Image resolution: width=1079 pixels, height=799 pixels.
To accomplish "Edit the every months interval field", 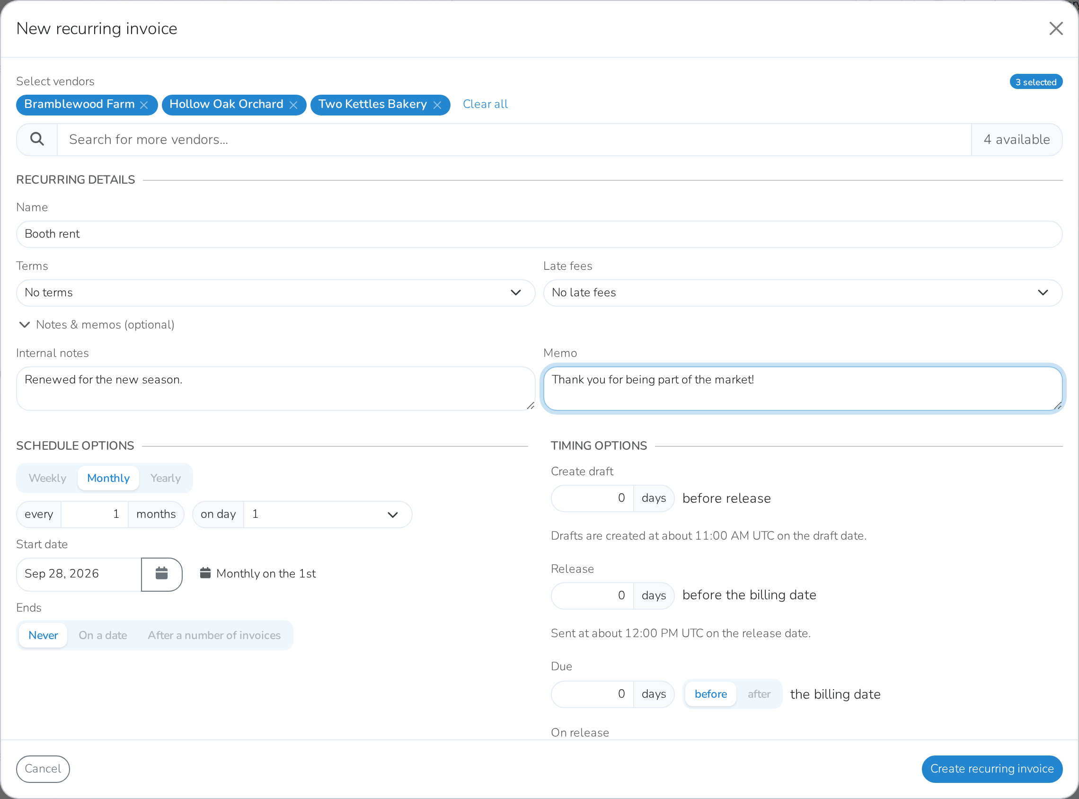I will (x=94, y=514).
